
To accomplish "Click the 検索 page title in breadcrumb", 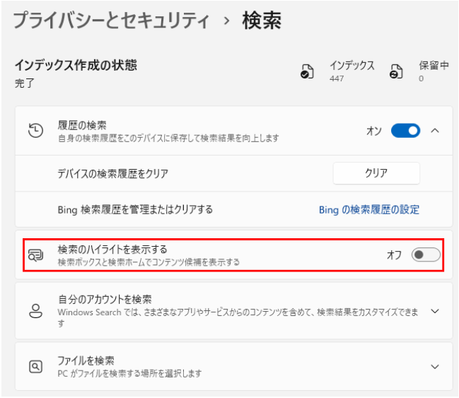I will point(262,21).
